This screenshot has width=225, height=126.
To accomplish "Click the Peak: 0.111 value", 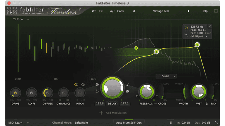I will [x=198, y=30].
